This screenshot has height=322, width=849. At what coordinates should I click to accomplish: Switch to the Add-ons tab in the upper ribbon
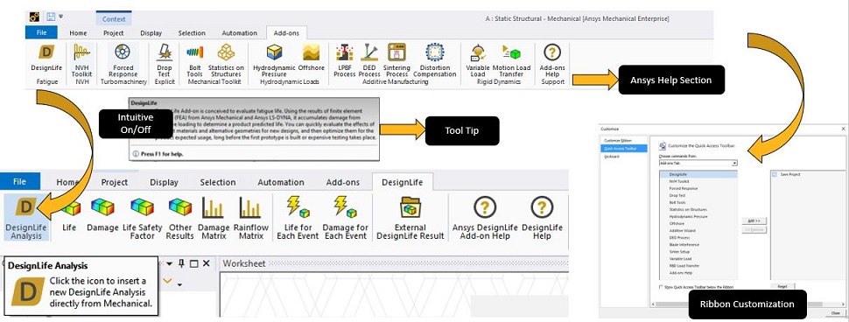coord(286,32)
